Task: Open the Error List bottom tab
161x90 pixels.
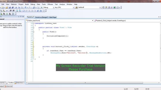Action: 8,86
